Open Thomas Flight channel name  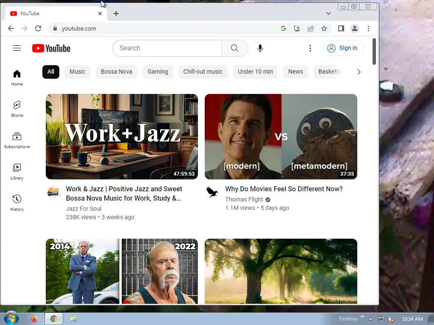[244, 199]
